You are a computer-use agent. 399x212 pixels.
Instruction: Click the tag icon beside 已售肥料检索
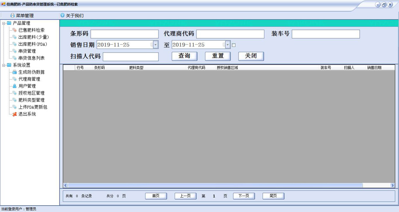pyautogui.click(x=15, y=30)
